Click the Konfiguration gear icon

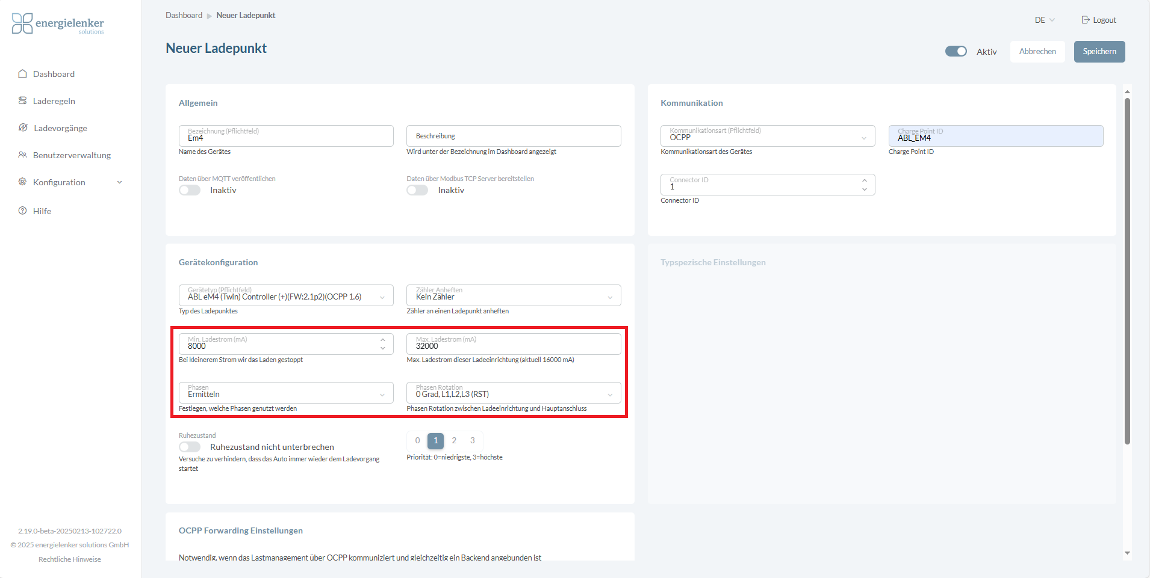(x=22, y=182)
